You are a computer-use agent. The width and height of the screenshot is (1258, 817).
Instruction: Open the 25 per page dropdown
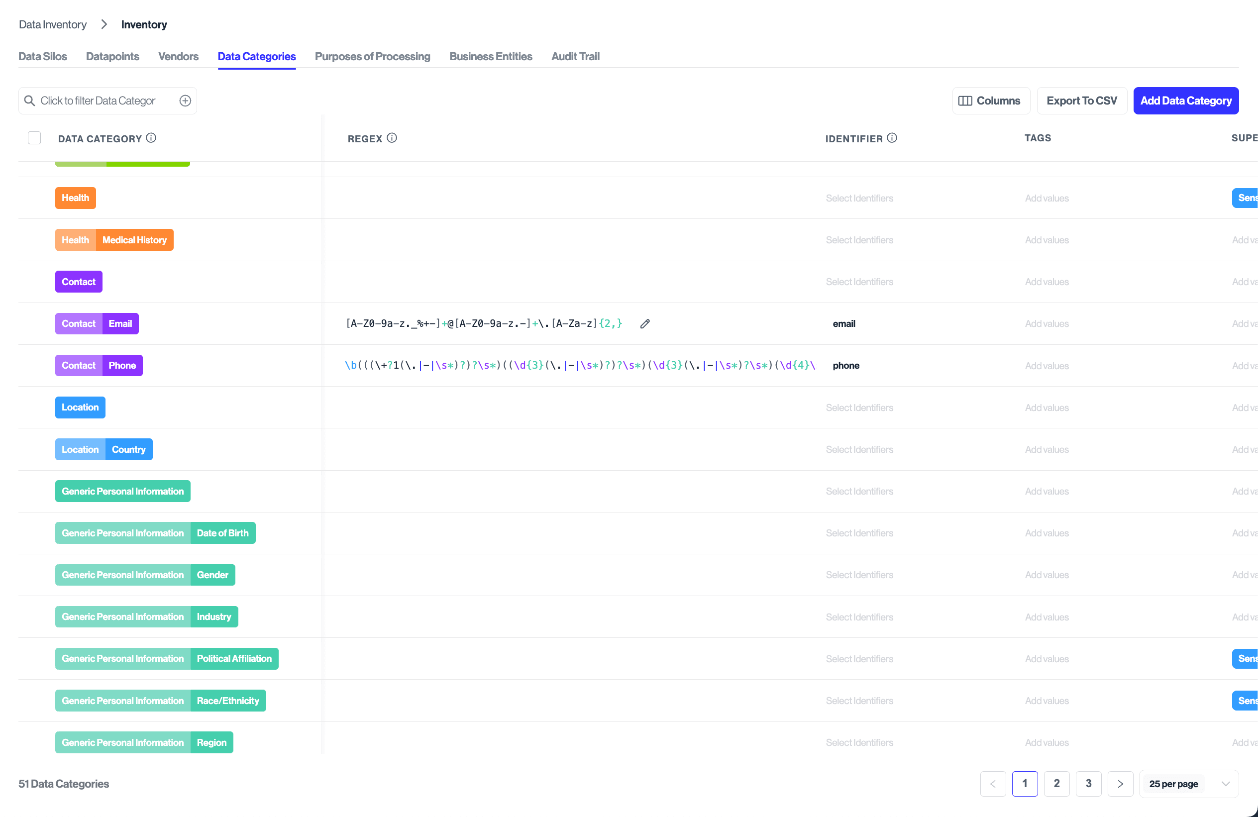point(1188,783)
